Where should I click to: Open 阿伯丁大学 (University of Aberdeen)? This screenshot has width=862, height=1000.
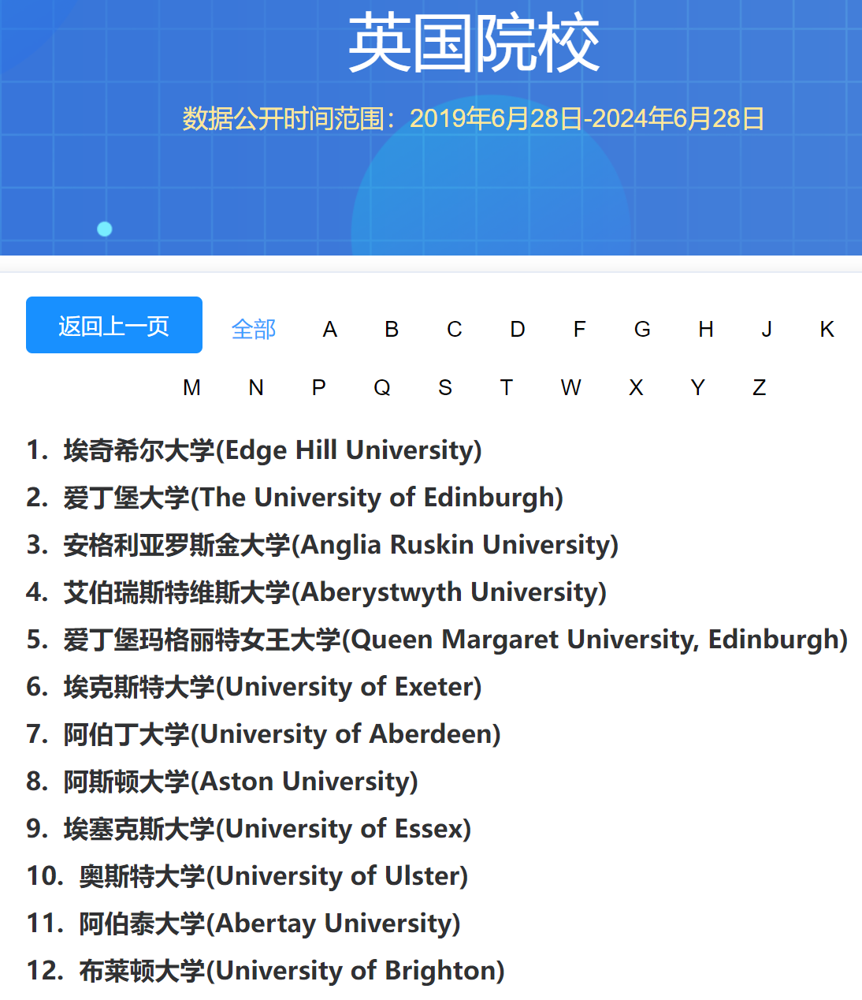[x=282, y=734]
